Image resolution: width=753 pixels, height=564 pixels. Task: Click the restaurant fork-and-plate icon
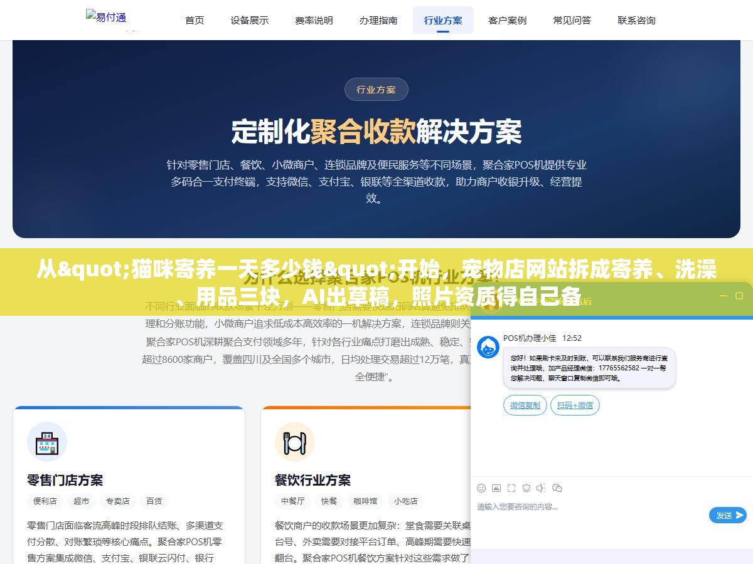pos(294,442)
